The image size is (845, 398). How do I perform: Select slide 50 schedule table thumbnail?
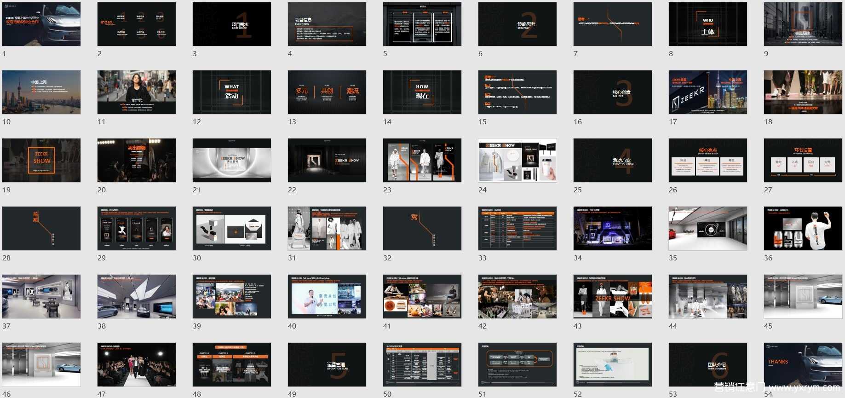422,364
